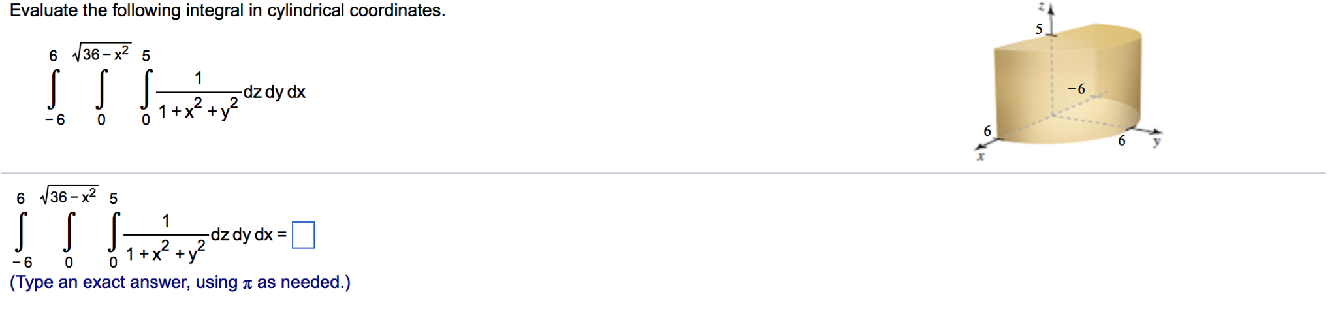The height and width of the screenshot is (322, 1336).
Task: Click the 6 label beside the x axis
Action: point(987,131)
